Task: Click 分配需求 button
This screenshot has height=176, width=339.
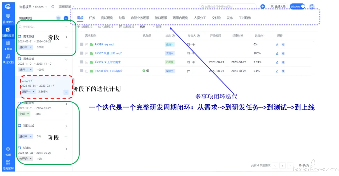Action: 105,27
